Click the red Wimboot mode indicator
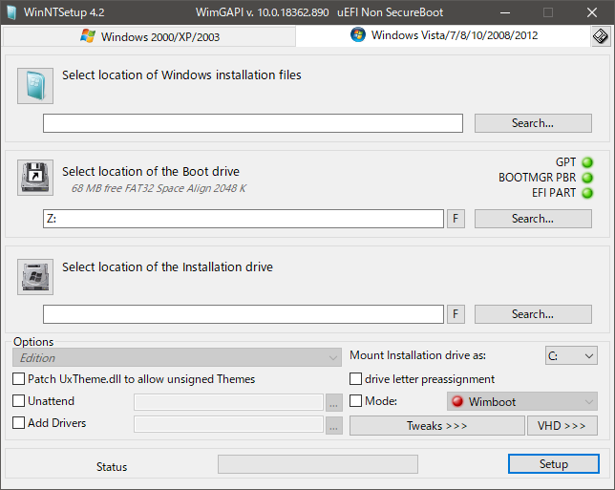615x490 pixels. pos(457,401)
